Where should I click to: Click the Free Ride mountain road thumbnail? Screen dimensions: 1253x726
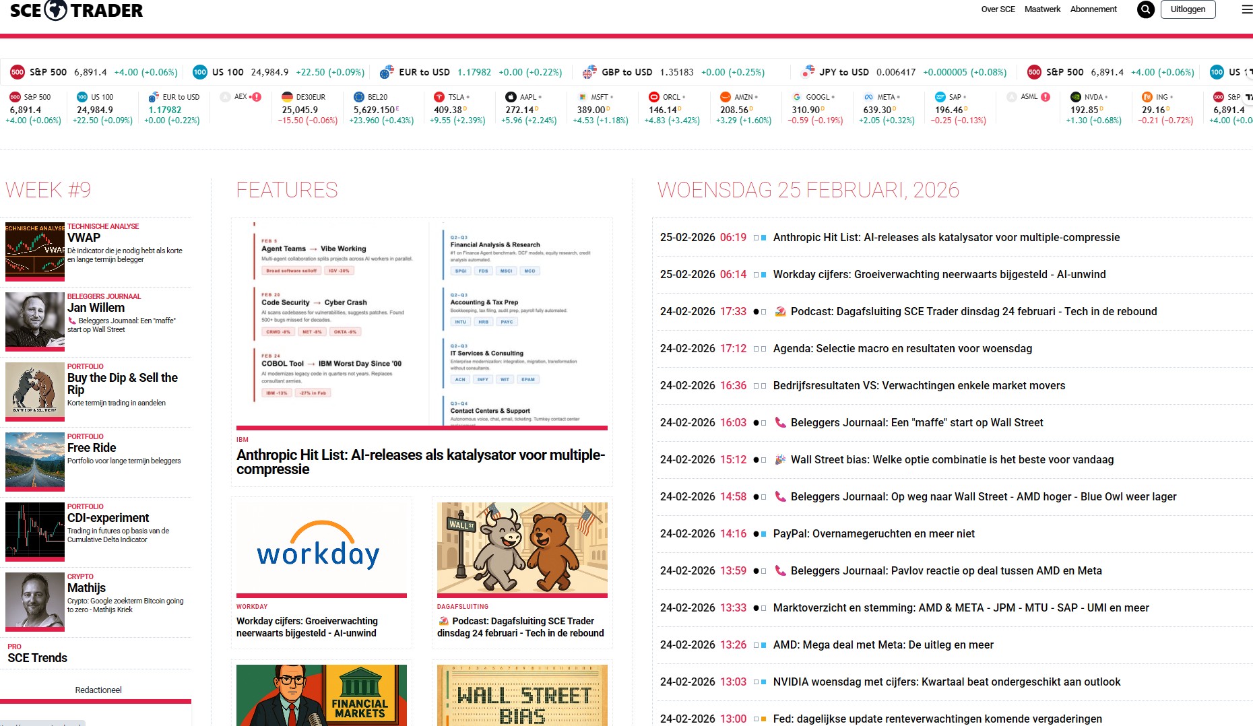[35, 461]
